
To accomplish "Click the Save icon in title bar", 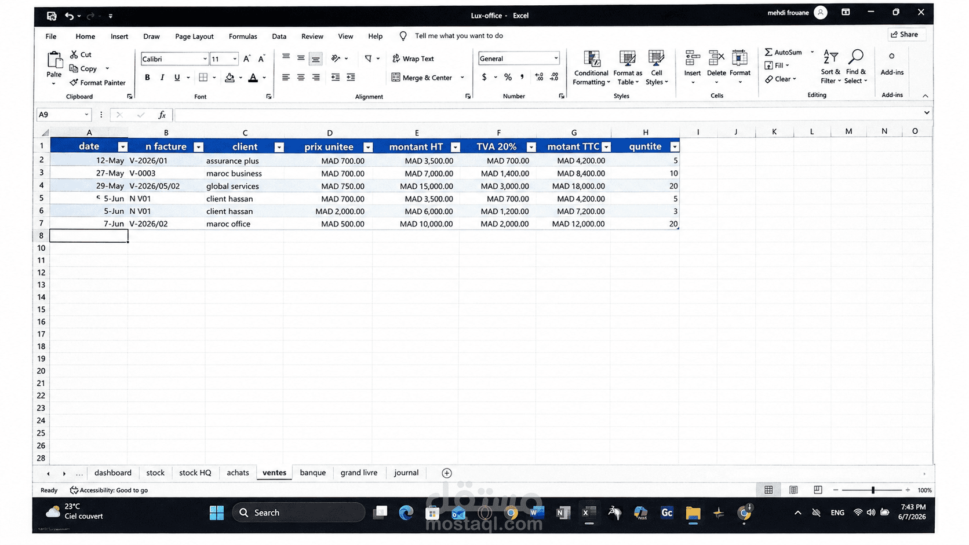I will click(52, 16).
